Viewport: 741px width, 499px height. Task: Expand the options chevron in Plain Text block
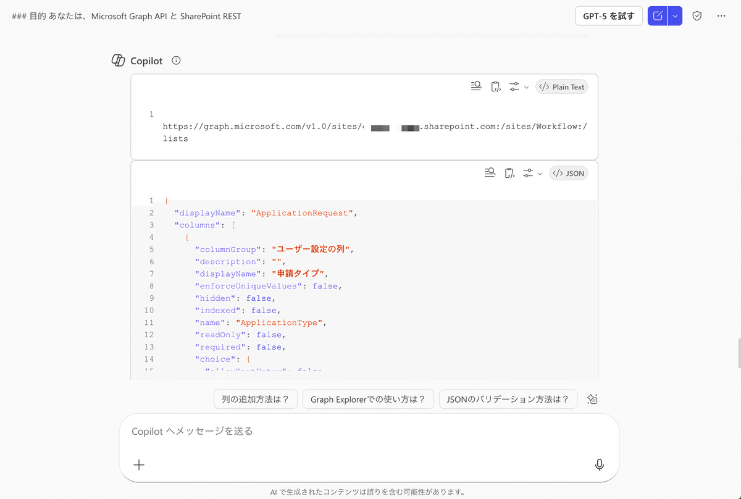pos(526,87)
